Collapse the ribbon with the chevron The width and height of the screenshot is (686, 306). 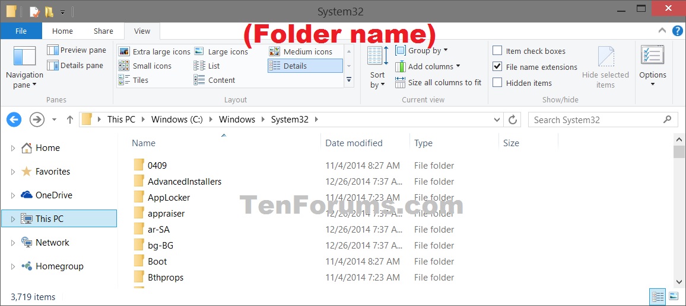(x=662, y=31)
